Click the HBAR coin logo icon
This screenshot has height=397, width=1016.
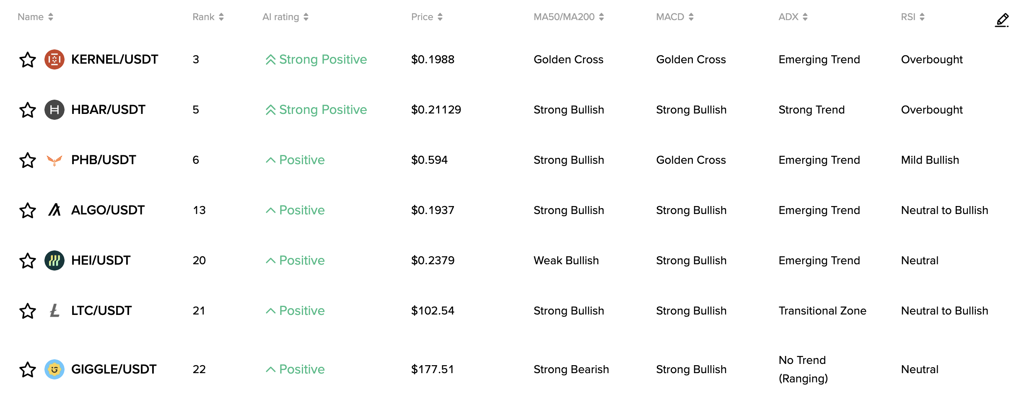coord(54,110)
